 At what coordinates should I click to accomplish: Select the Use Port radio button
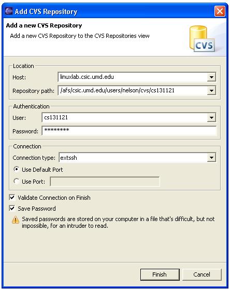point(17,182)
